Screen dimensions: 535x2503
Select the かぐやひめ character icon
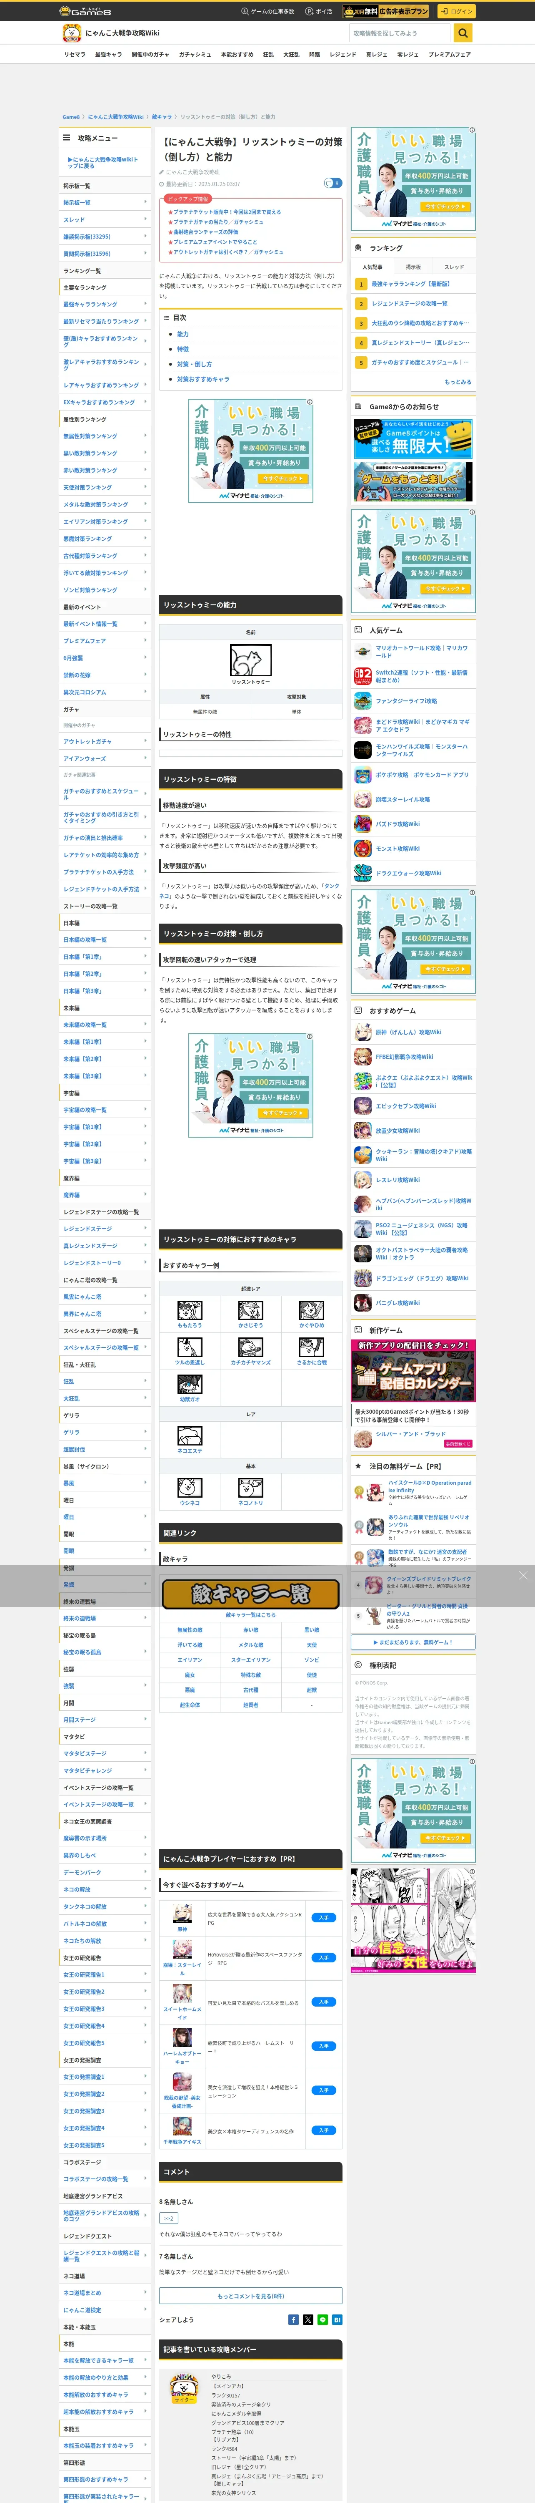(x=312, y=1310)
